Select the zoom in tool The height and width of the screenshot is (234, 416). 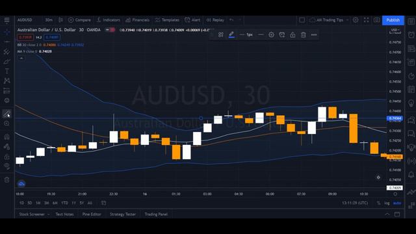6,123
